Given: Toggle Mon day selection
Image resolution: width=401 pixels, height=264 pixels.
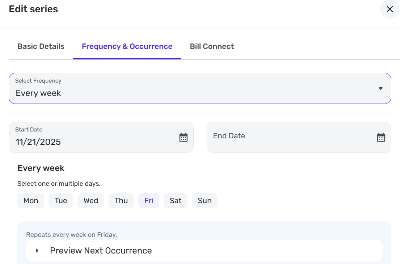Looking at the screenshot, I should click(x=31, y=201).
